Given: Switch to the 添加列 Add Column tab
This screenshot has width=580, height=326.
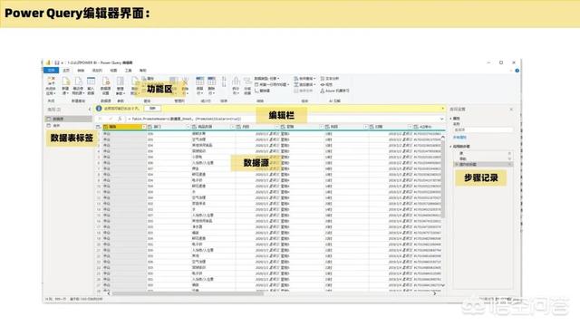Looking at the screenshot, I should pos(97,71).
